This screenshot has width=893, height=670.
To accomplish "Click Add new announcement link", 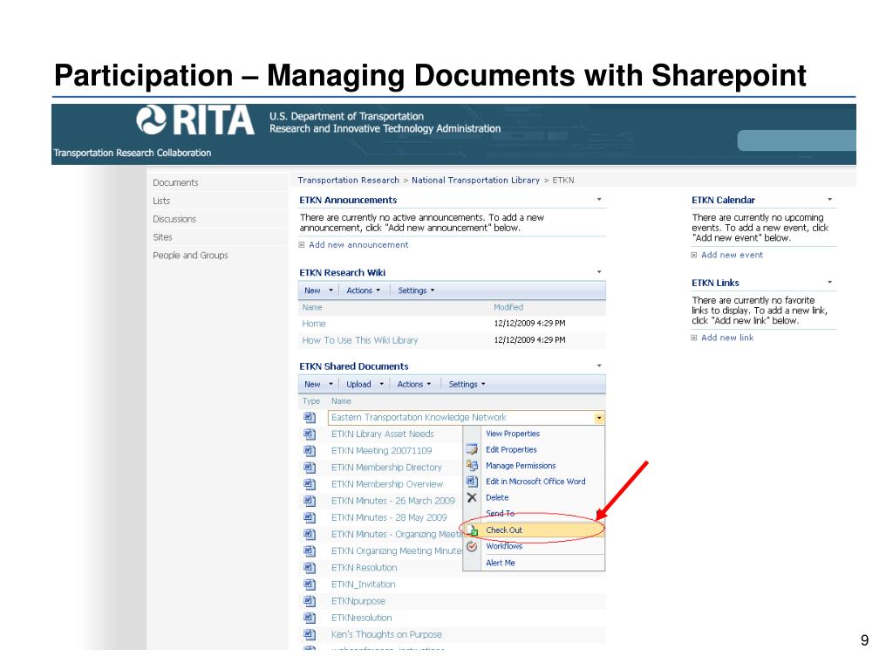I will click(358, 245).
